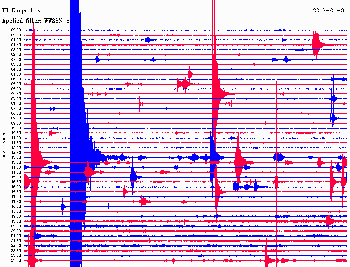Image resolution: width=350 pixels, height=267 pixels.
Task: Select the 11:30 time label
Action: (x=16, y=143)
